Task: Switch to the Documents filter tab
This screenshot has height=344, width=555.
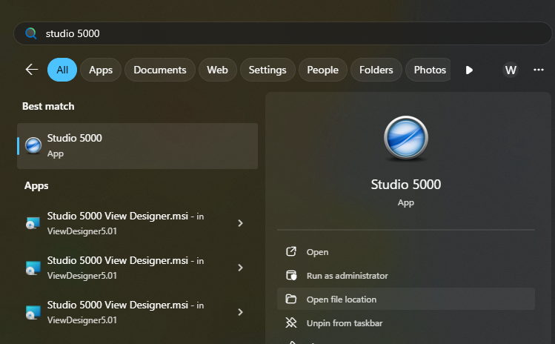Action: 159,70
